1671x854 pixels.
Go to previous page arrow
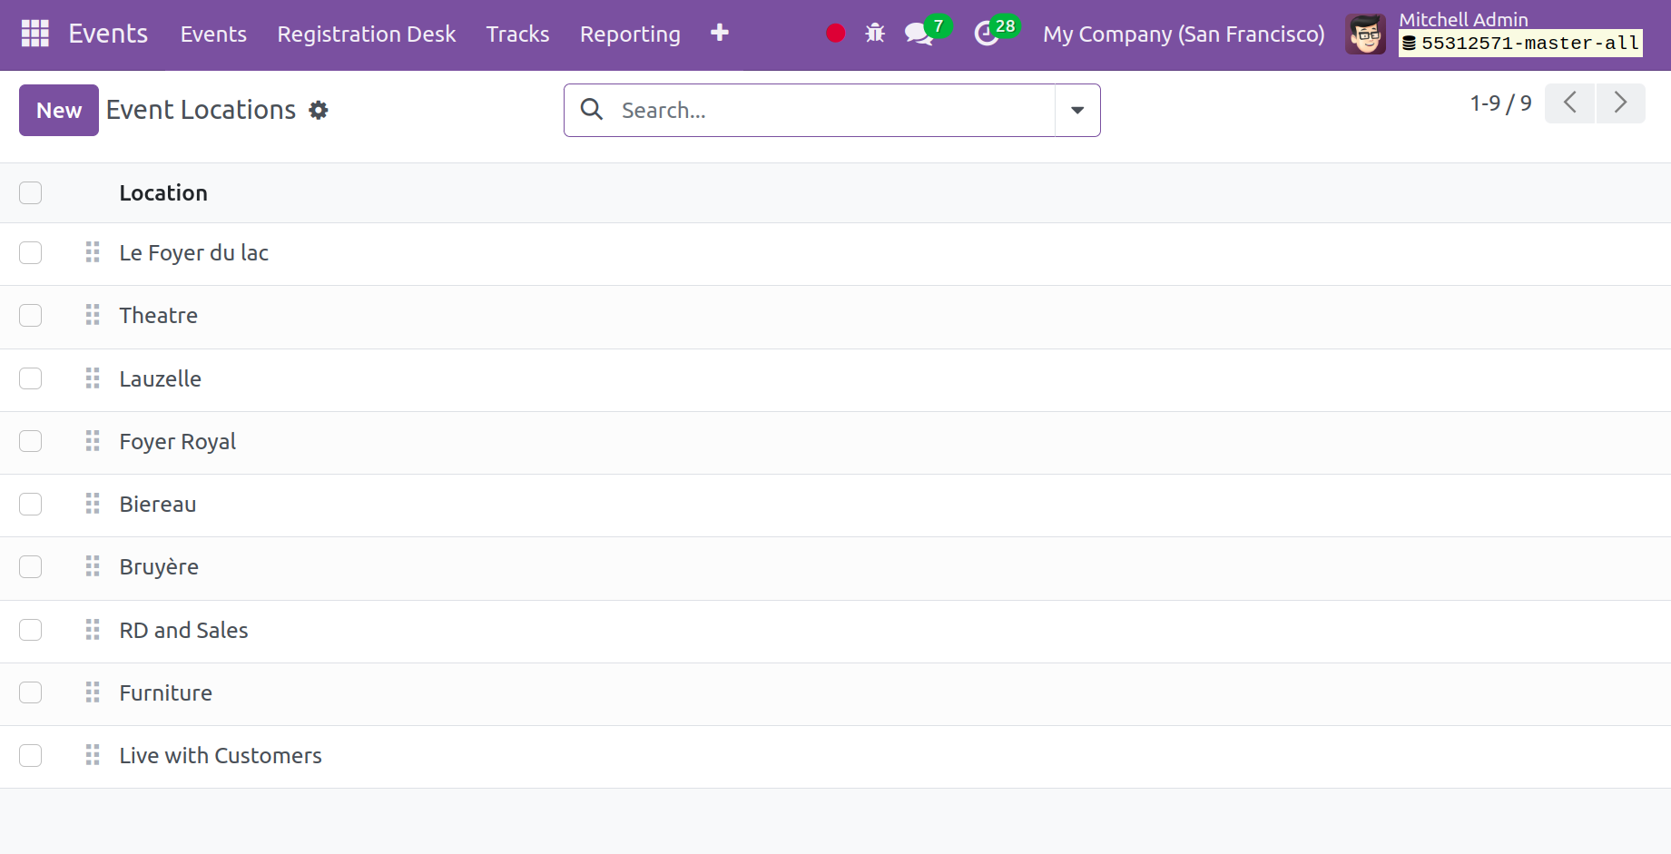(x=1570, y=103)
